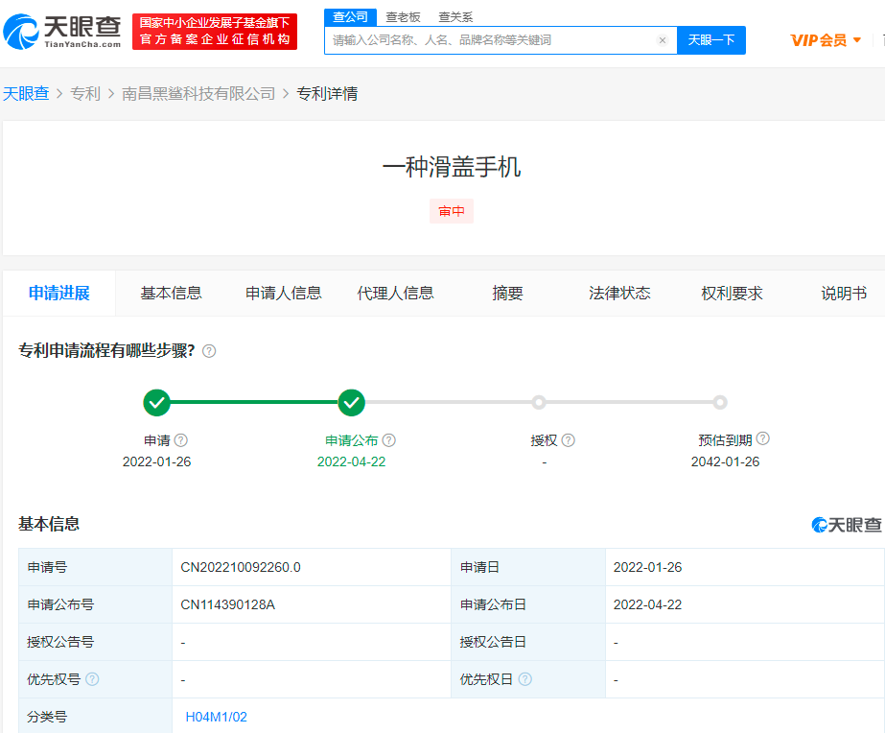Switch to the 申请进展 tab
Screen dimensions: 885x733
pos(59,293)
